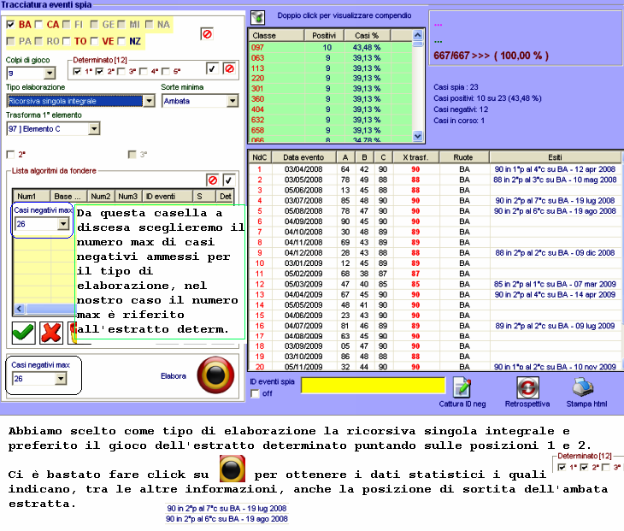Enable the TO wheel checkbox
This screenshot has width=624, height=531.
point(67,41)
